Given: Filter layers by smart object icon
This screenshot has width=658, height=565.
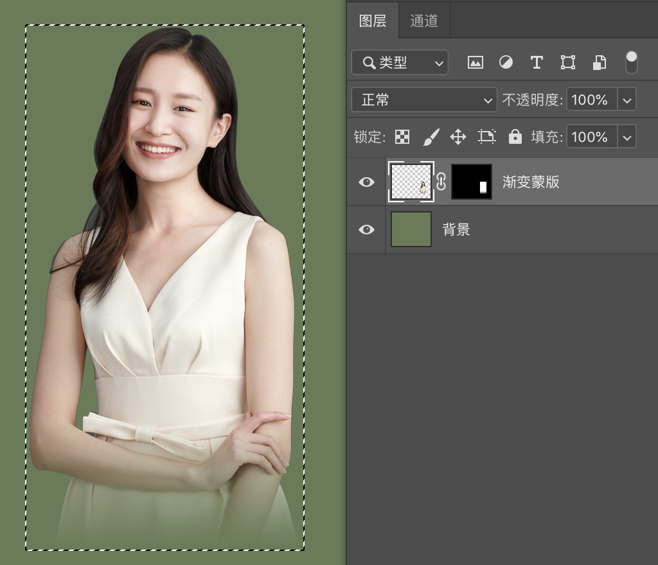Looking at the screenshot, I should click(x=599, y=62).
